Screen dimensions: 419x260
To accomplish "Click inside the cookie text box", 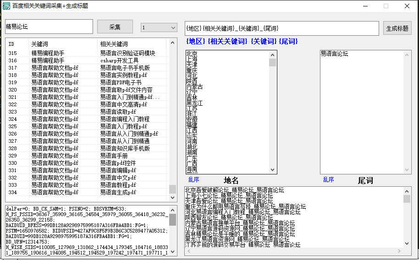I will click(x=87, y=231).
